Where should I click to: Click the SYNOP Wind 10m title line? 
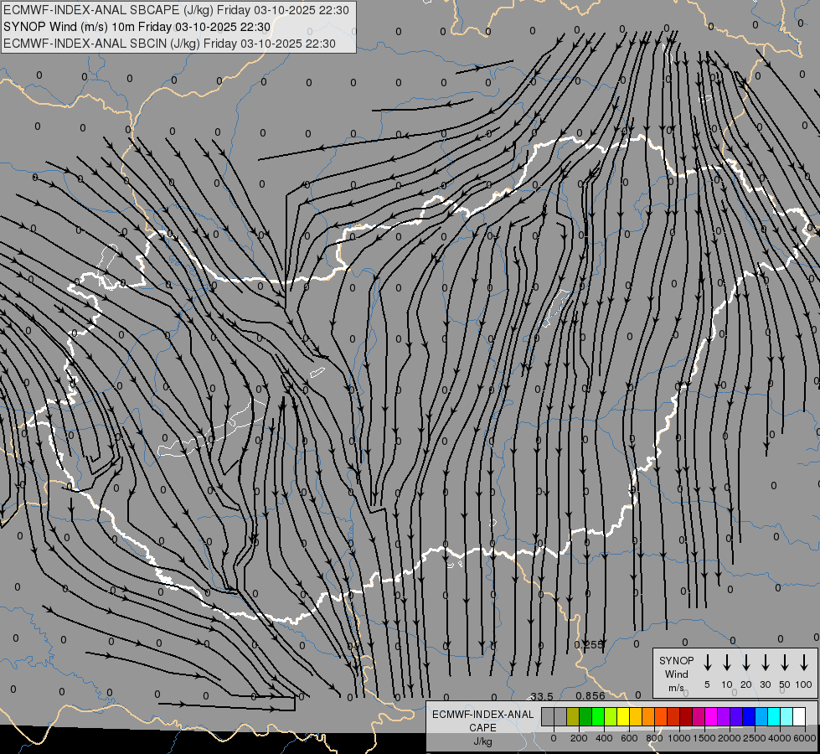137,27
